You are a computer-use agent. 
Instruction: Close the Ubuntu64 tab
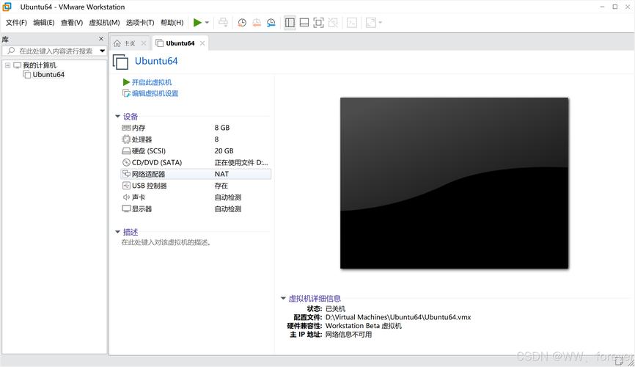click(x=202, y=43)
